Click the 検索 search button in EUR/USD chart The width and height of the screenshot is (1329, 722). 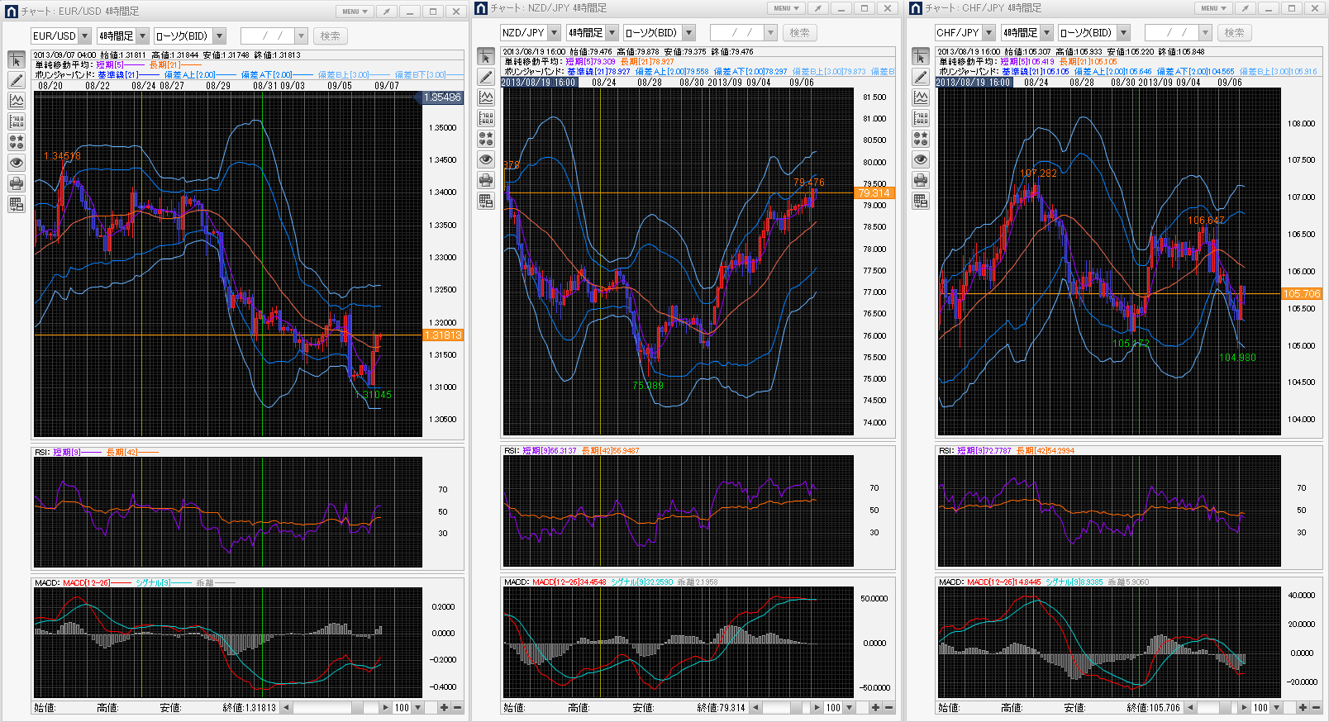[330, 36]
